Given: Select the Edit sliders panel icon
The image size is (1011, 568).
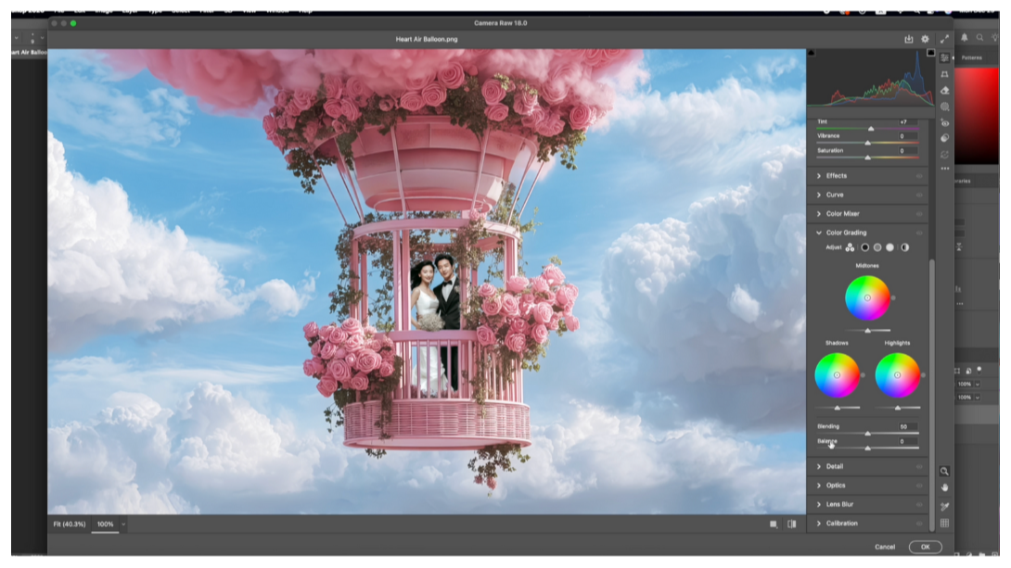Looking at the screenshot, I should tap(944, 58).
